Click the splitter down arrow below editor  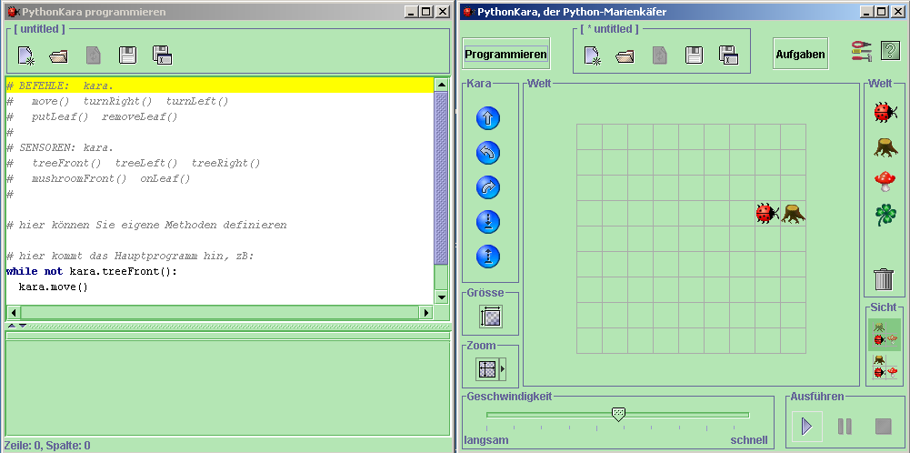pyautogui.click(x=23, y=325)
